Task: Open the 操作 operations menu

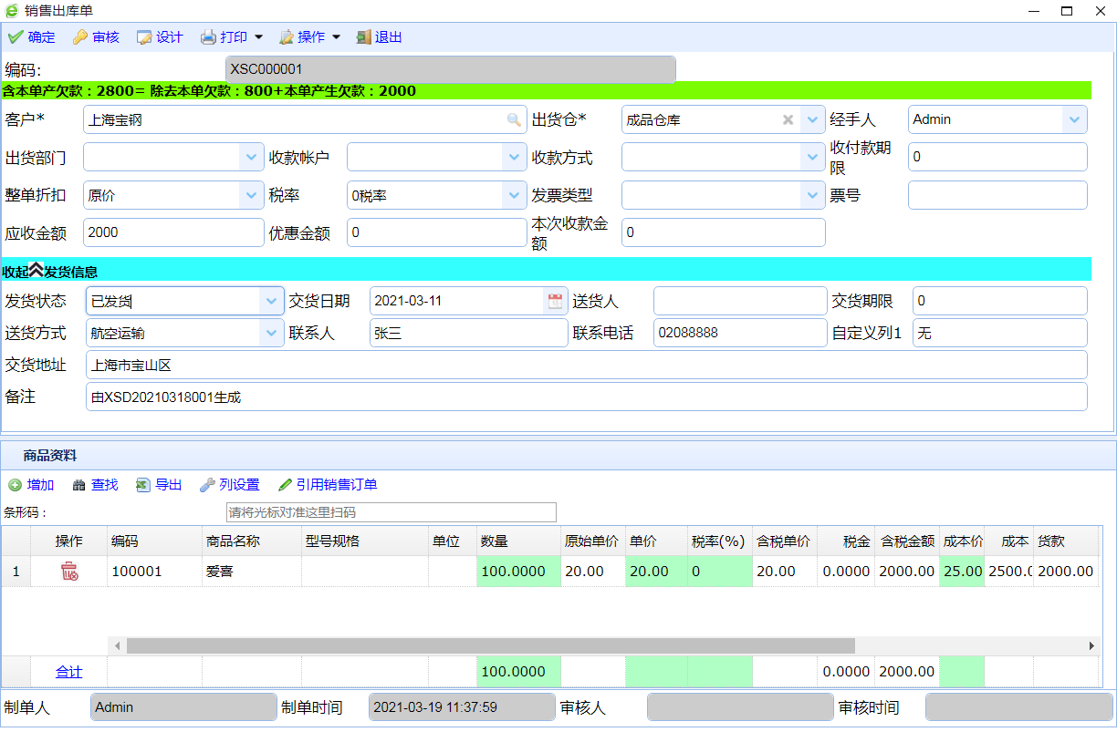Action: 336,37
